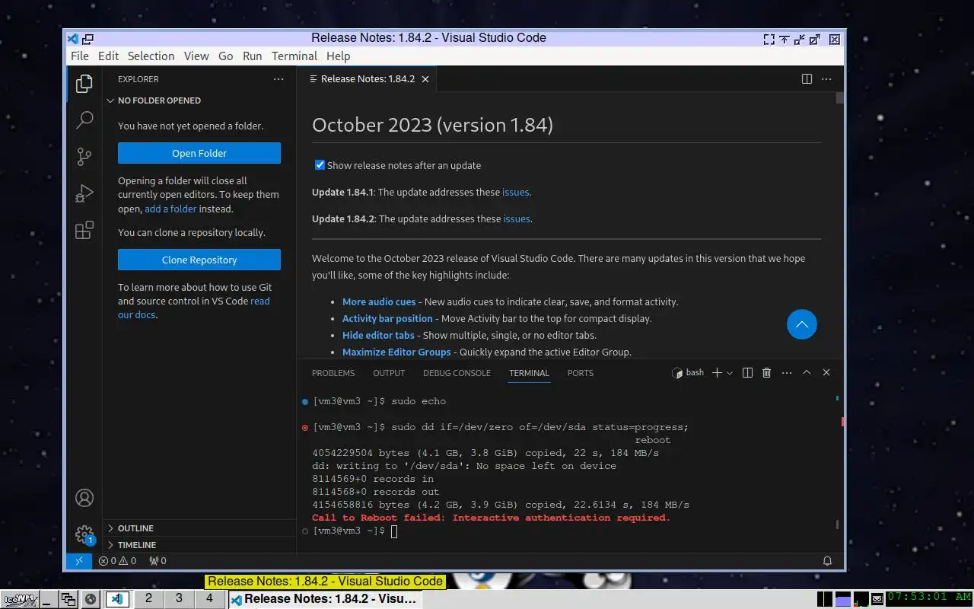The height and width of the screenshot is (609, 974).
Task: Open the Help menu
Action: pos(339,56)
